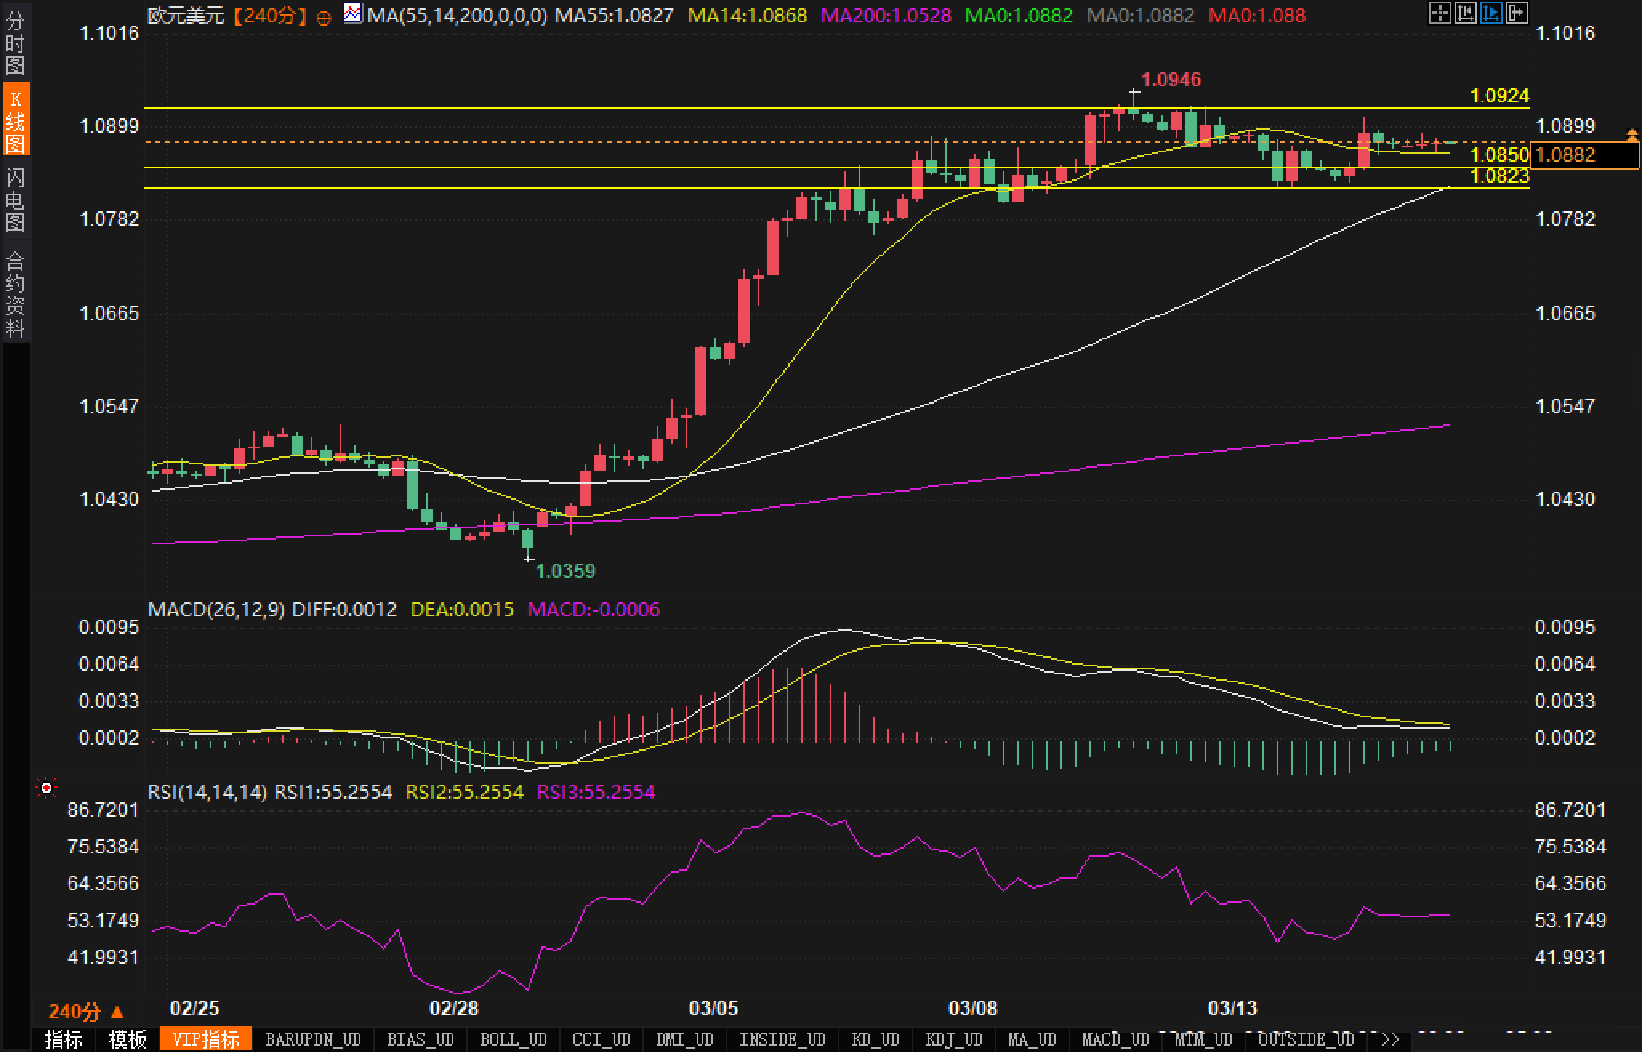Apply the MA_UD indicator
This screenshot has height=1052, width=1642.
coord(1032,1039)
